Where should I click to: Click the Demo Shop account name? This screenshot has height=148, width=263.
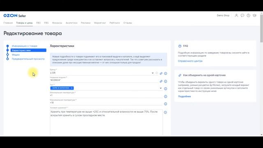pyautogui.click(x=223, y=16)
